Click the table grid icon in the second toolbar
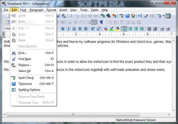 [62, 22]
